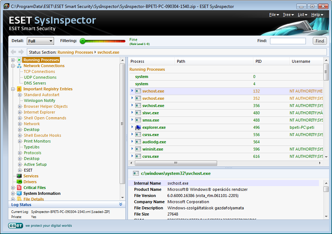Click the file icon beside c:\windows\system32\svchost.exe

136,173
